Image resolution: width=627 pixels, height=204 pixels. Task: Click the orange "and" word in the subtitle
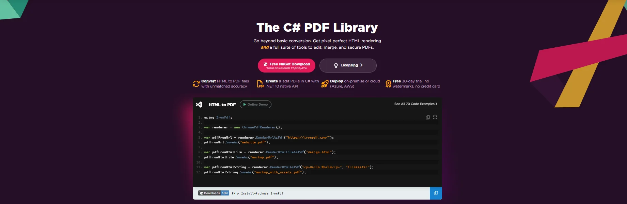(x=265, y=47)
